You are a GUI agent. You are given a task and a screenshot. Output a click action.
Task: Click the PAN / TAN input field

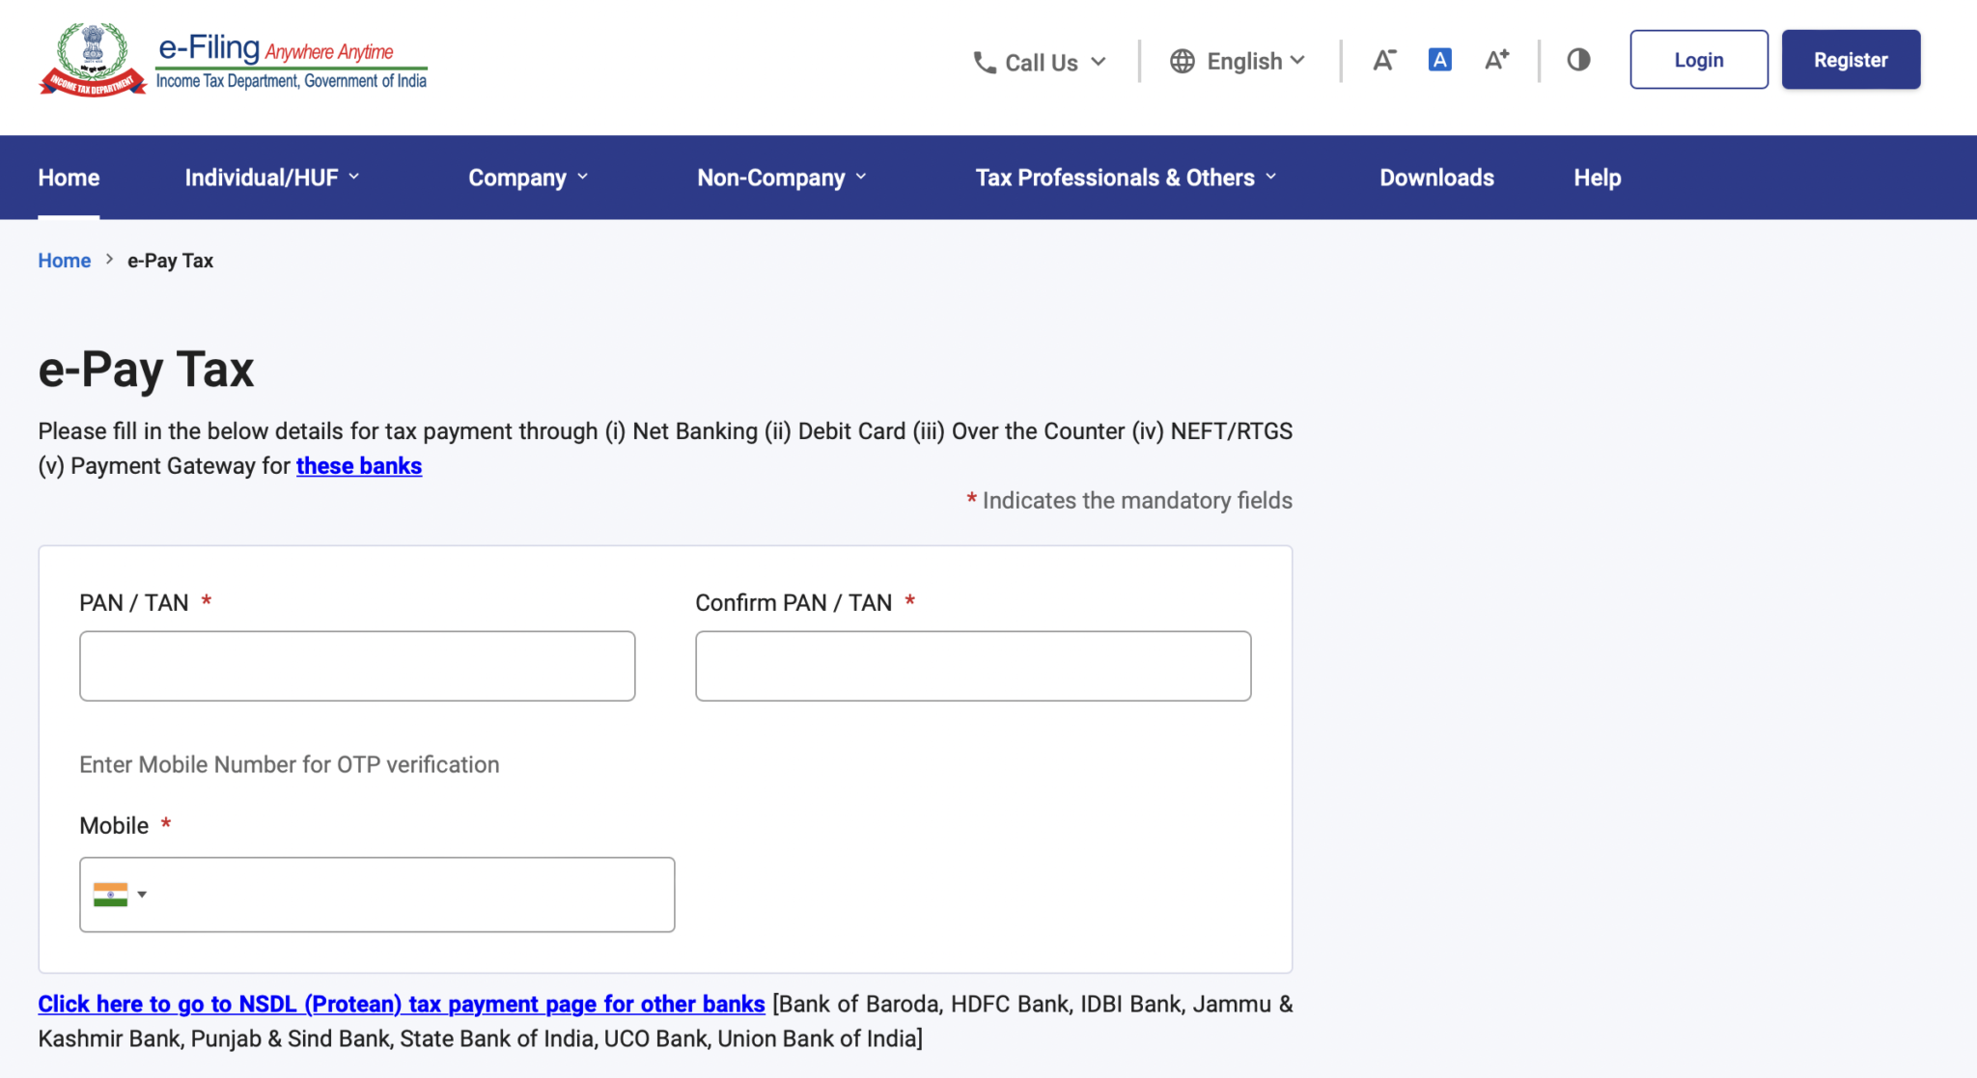pyautogui.click(x=356, y=665)
